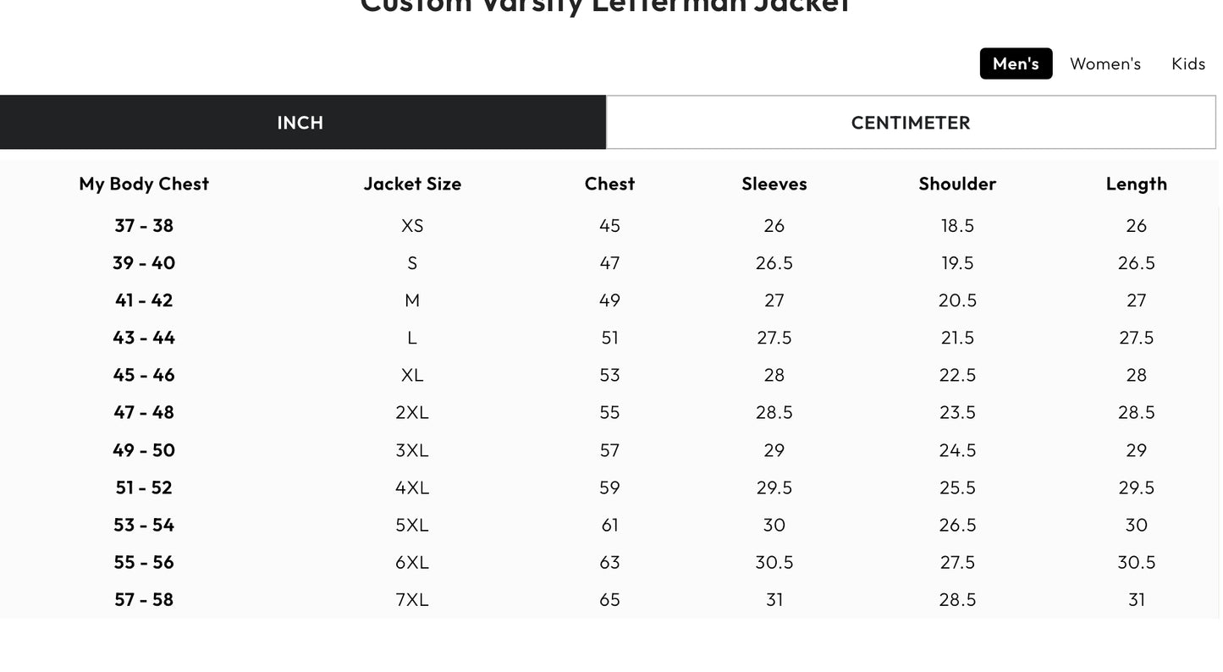Click the Chest column header
Screen dimensions: 1223x672
tap(609, 182)
